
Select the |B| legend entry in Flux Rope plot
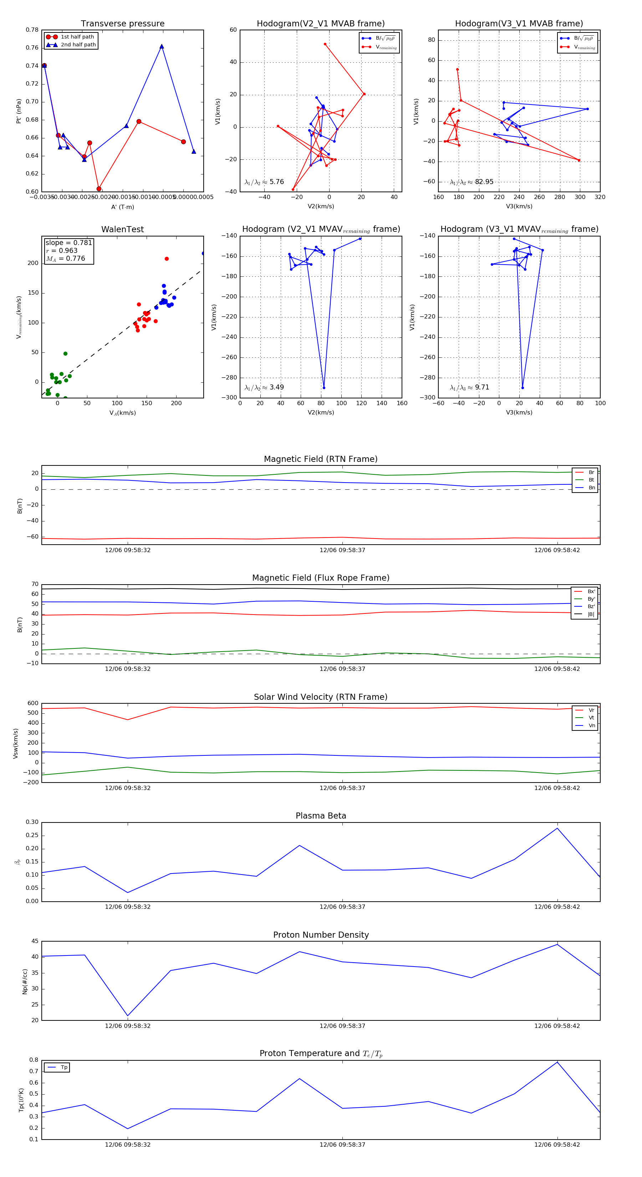(x=585, y=614)
